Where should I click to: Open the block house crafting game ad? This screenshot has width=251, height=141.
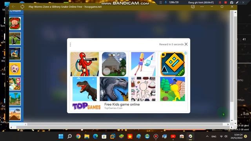pyautogui.click(x=114, y=64)
